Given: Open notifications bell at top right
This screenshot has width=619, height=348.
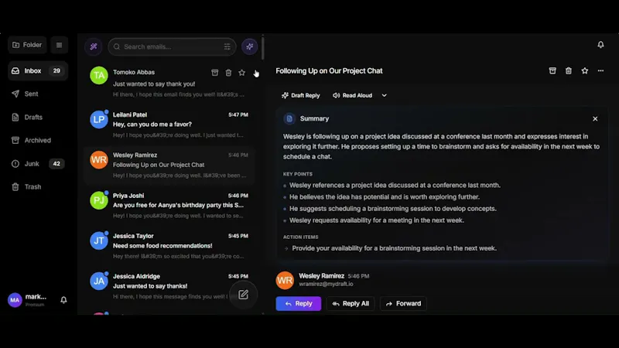Looking at the screenshot, I should click(x=600, y=45).
